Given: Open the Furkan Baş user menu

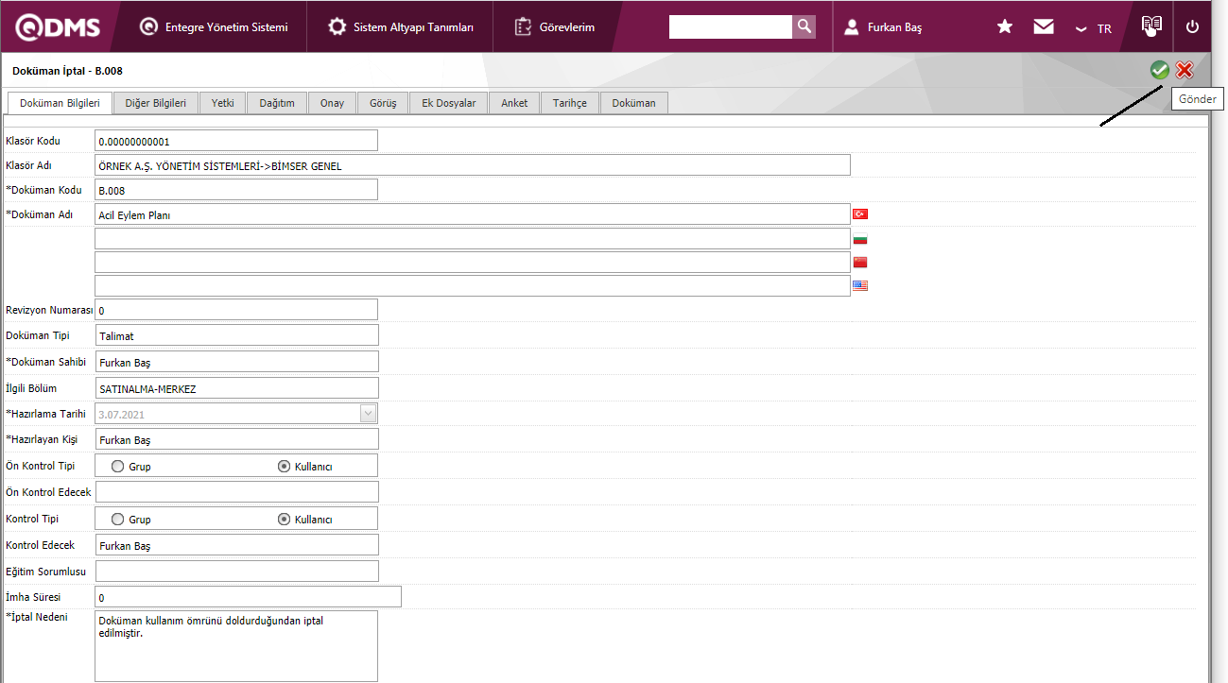Looking at the screenshot, I should (x=883, y=27).
